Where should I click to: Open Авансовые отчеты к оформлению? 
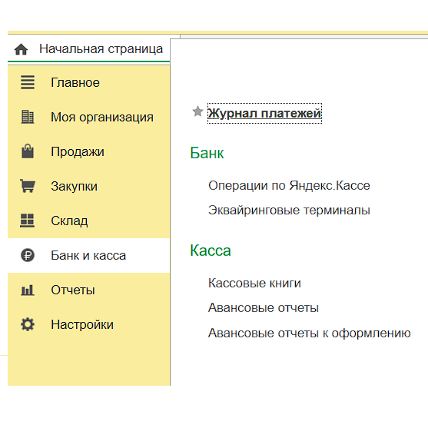[309, 333]
